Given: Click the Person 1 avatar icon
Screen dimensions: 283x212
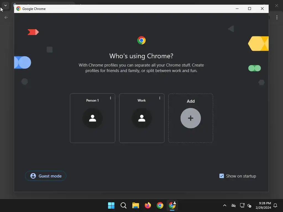Looking at the screenshot, I should (x=93, y=118).
